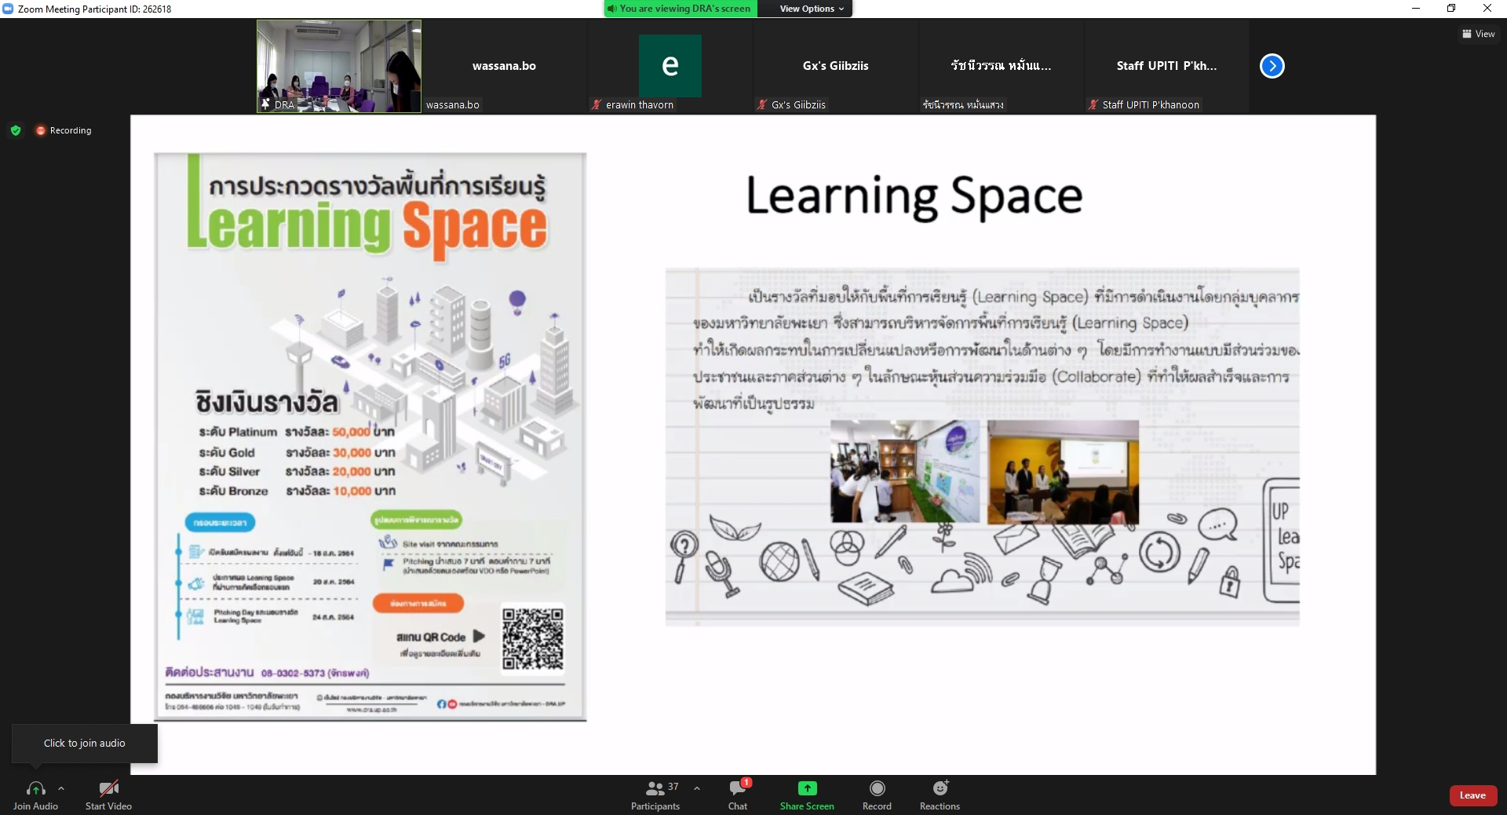Start video with the camera icon

tap(108, 788)
